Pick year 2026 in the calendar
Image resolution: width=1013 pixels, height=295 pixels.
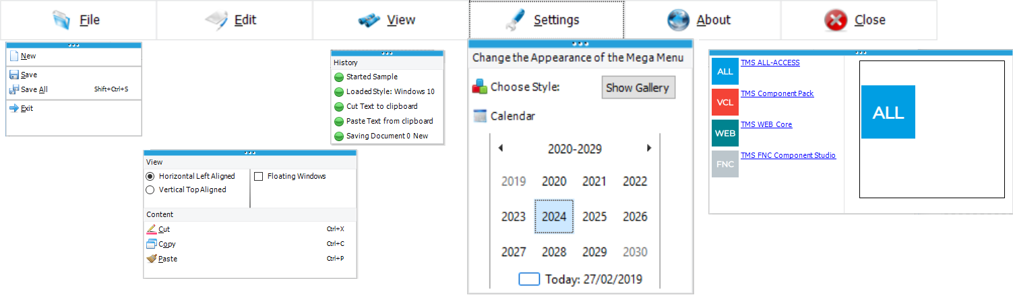(x=635, y=216)
